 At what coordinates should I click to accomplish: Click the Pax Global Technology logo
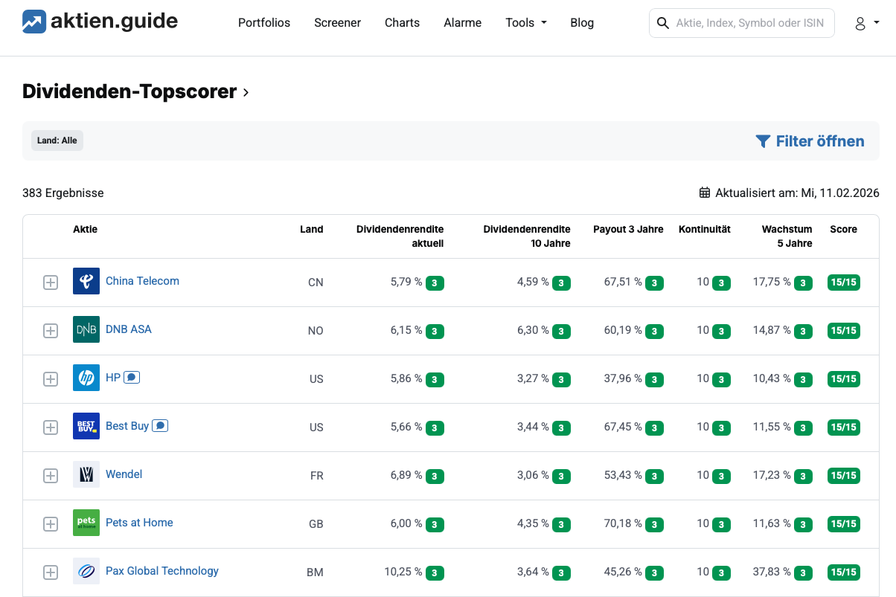[x=86, y=571]
